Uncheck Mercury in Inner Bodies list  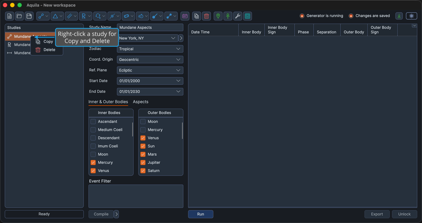[93, 163]
